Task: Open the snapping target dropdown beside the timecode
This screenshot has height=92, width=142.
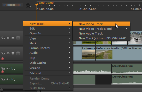Action: tap(28, 6)
